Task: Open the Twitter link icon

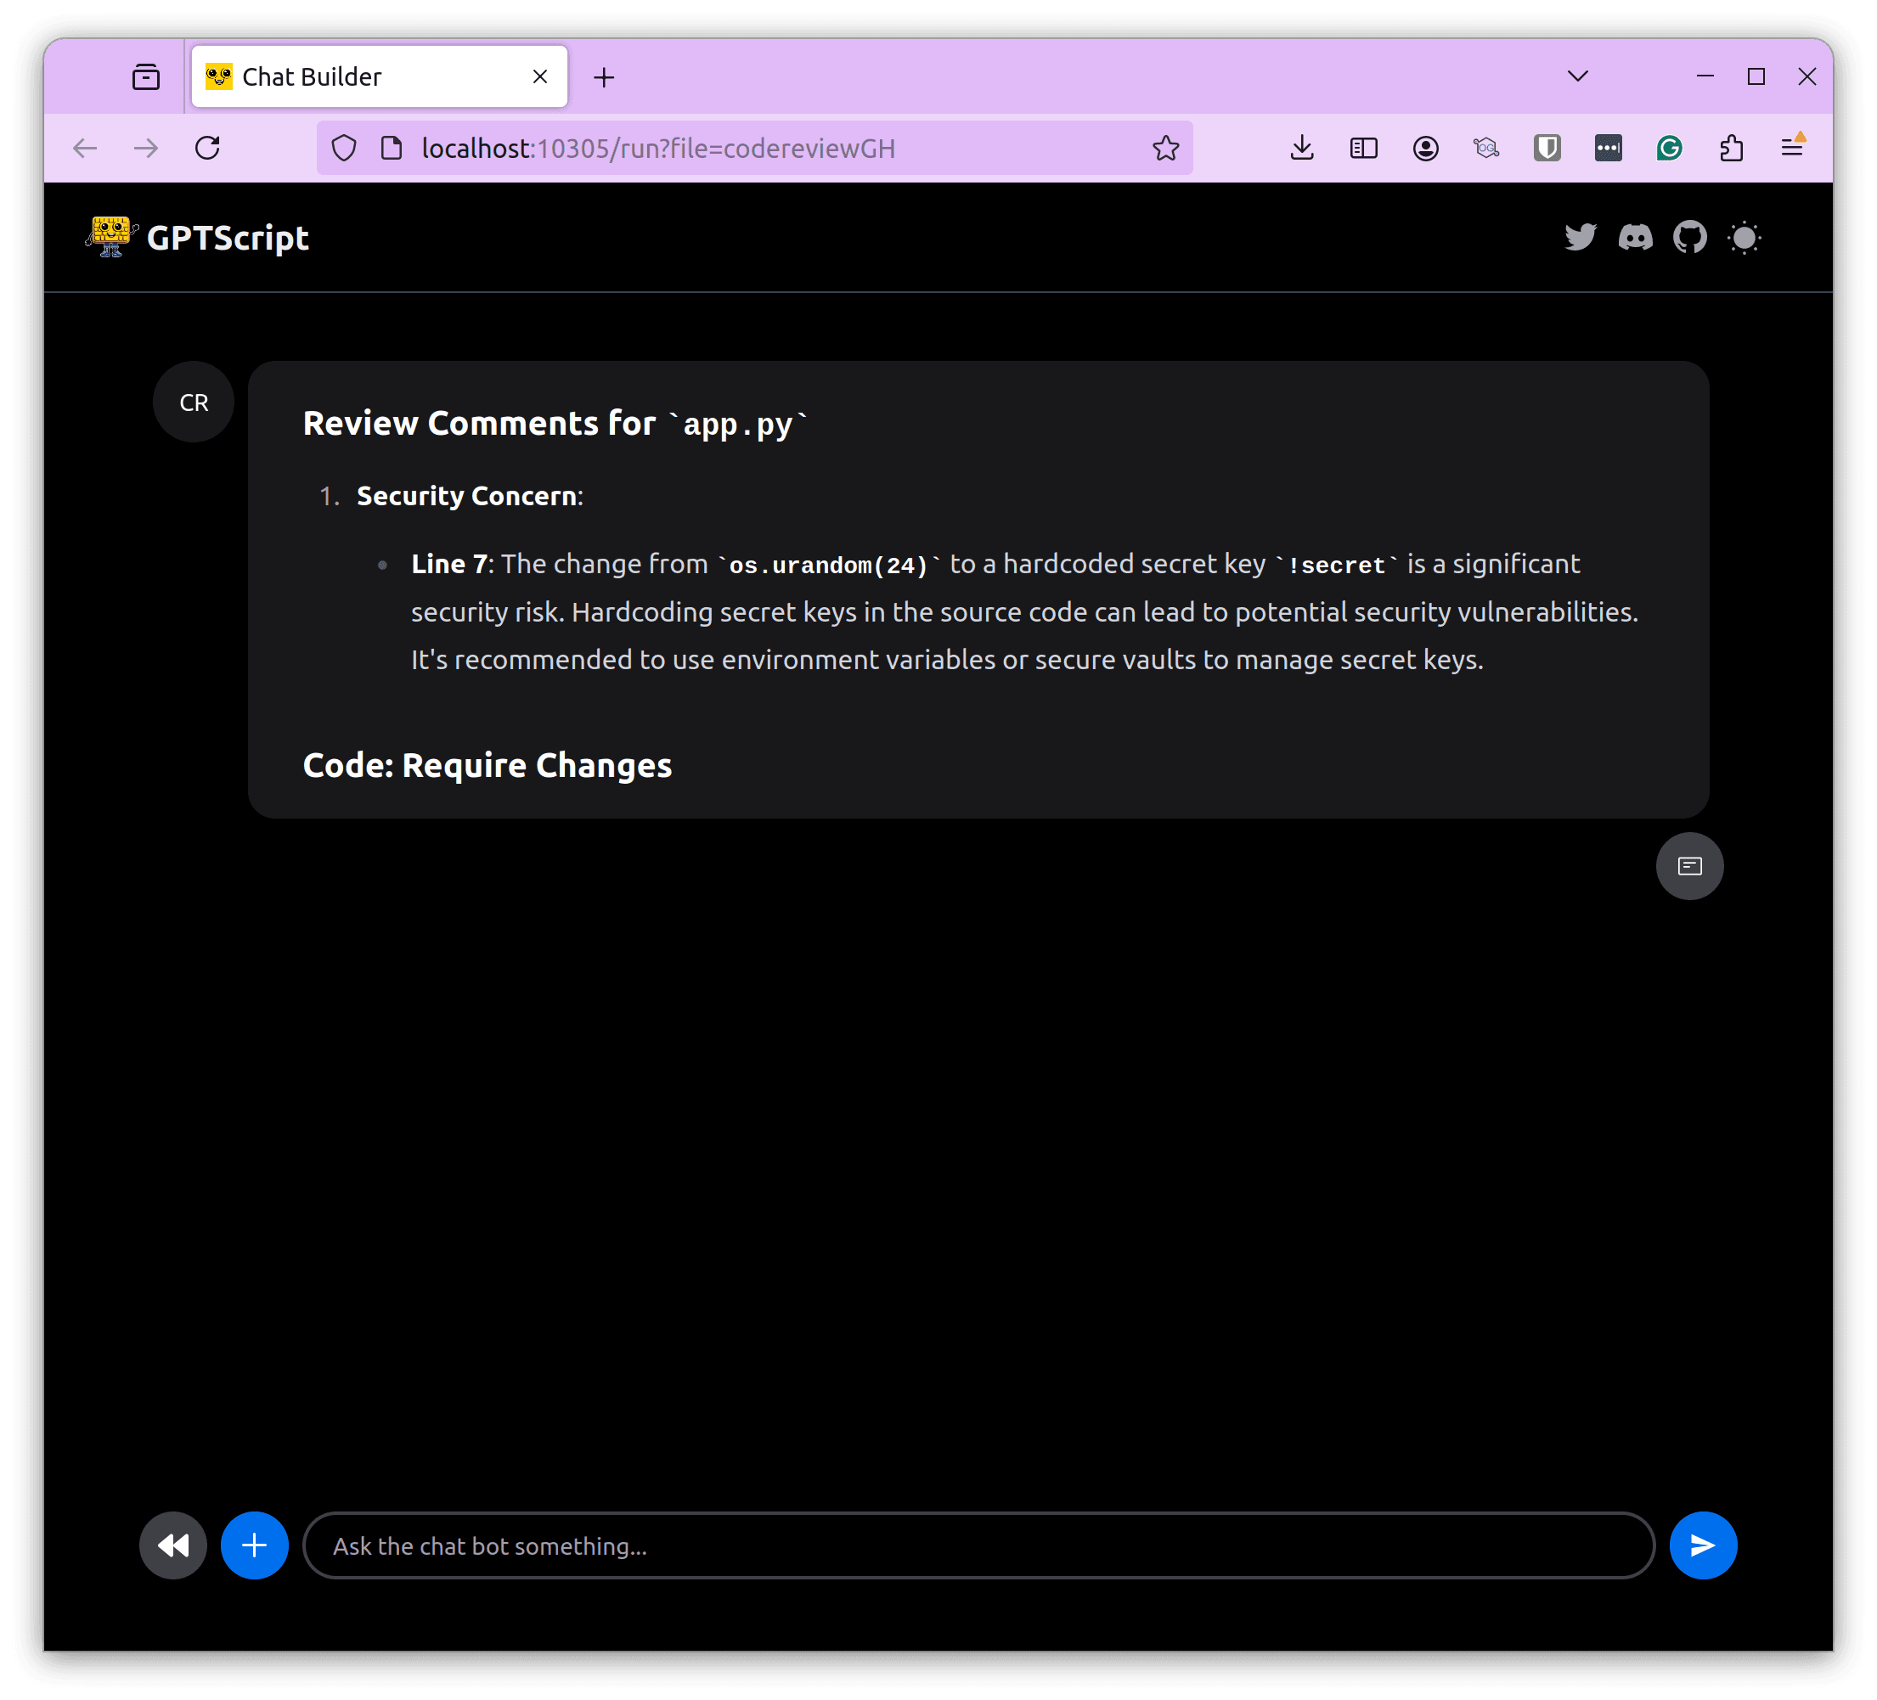Action: point(1580,238)
